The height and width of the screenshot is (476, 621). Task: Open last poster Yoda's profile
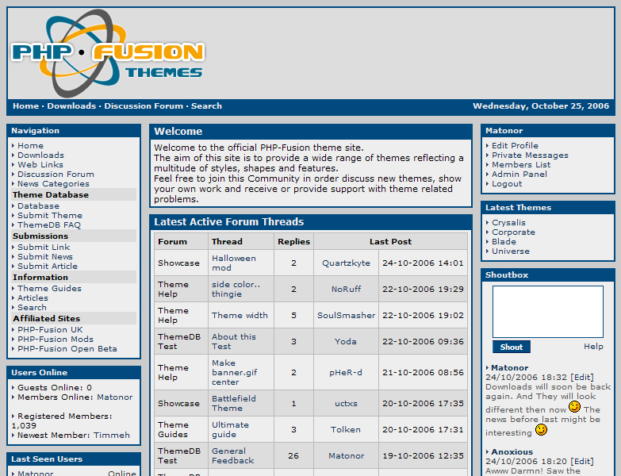click(x=345, y=341)
